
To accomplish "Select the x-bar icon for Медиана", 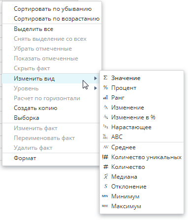I will pyautogui.click(x=106, y=176).
